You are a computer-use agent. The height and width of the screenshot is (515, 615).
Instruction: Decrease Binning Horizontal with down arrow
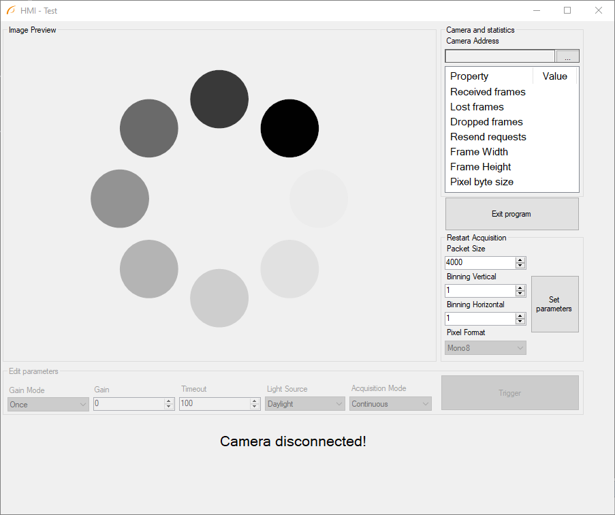(x=520, y=322)
